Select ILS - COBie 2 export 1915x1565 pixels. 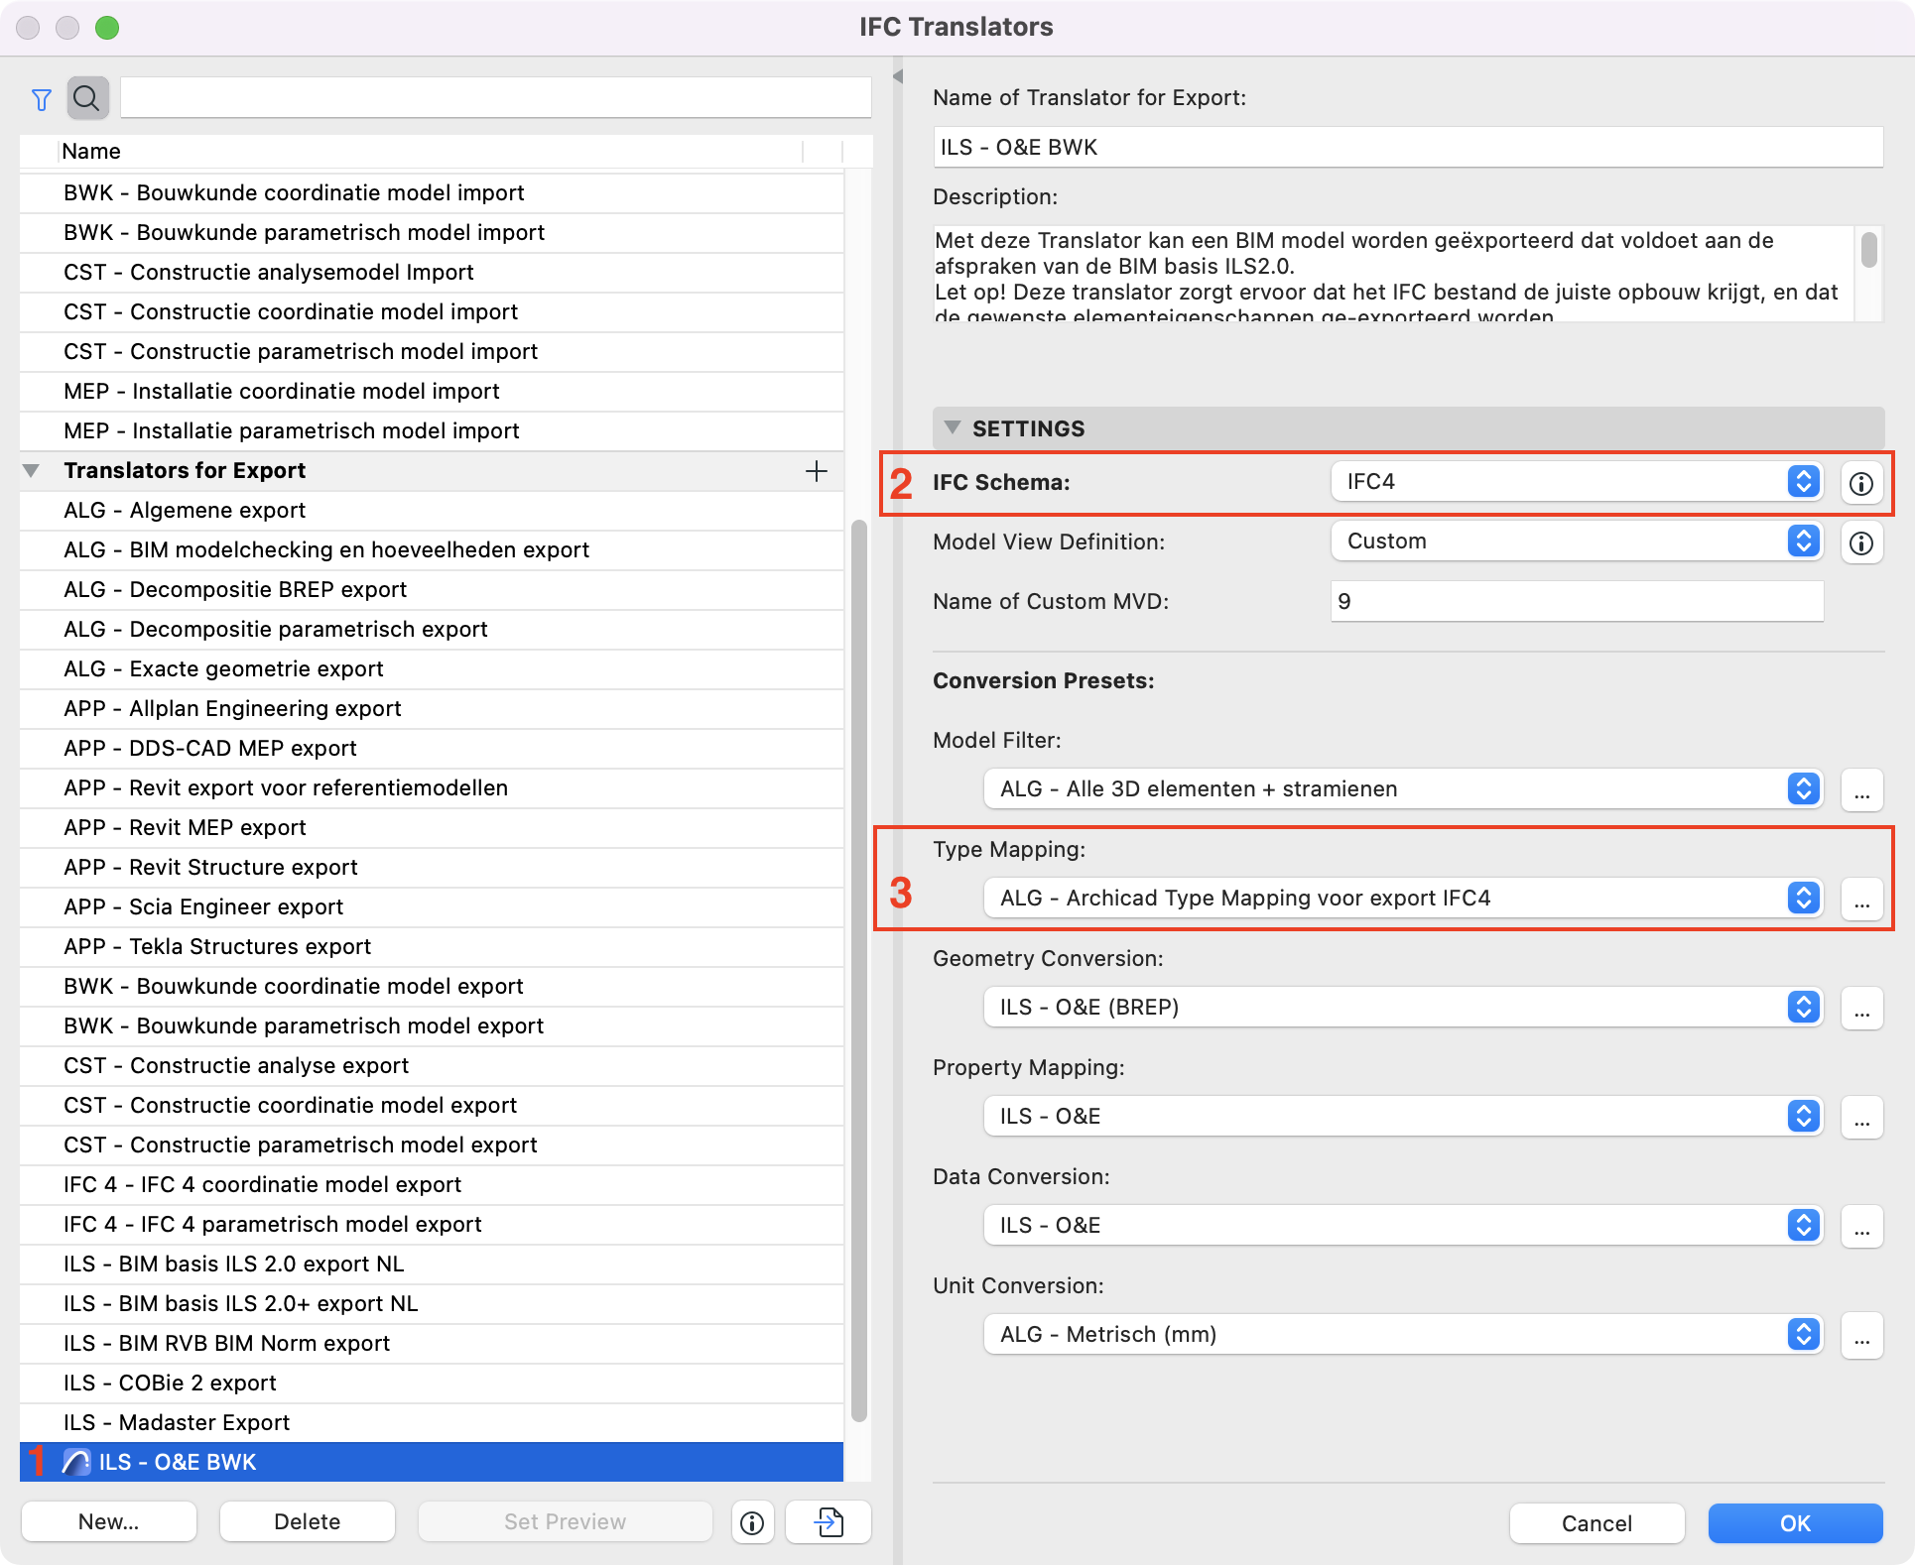click(432, 1384)
